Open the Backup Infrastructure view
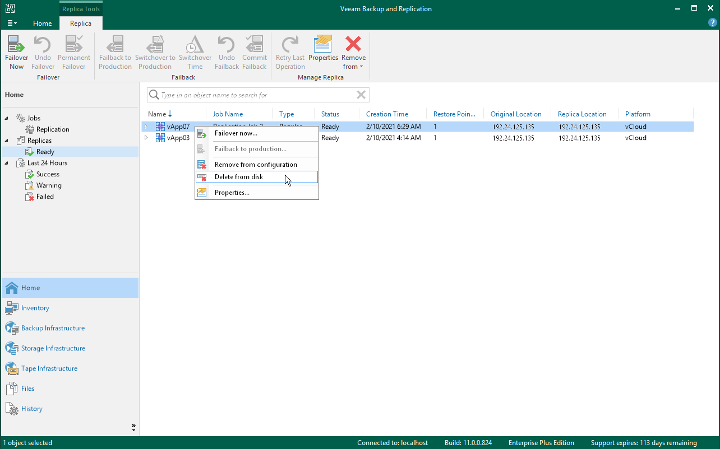The width and height of the screenshot is (720, 449). 70,328
